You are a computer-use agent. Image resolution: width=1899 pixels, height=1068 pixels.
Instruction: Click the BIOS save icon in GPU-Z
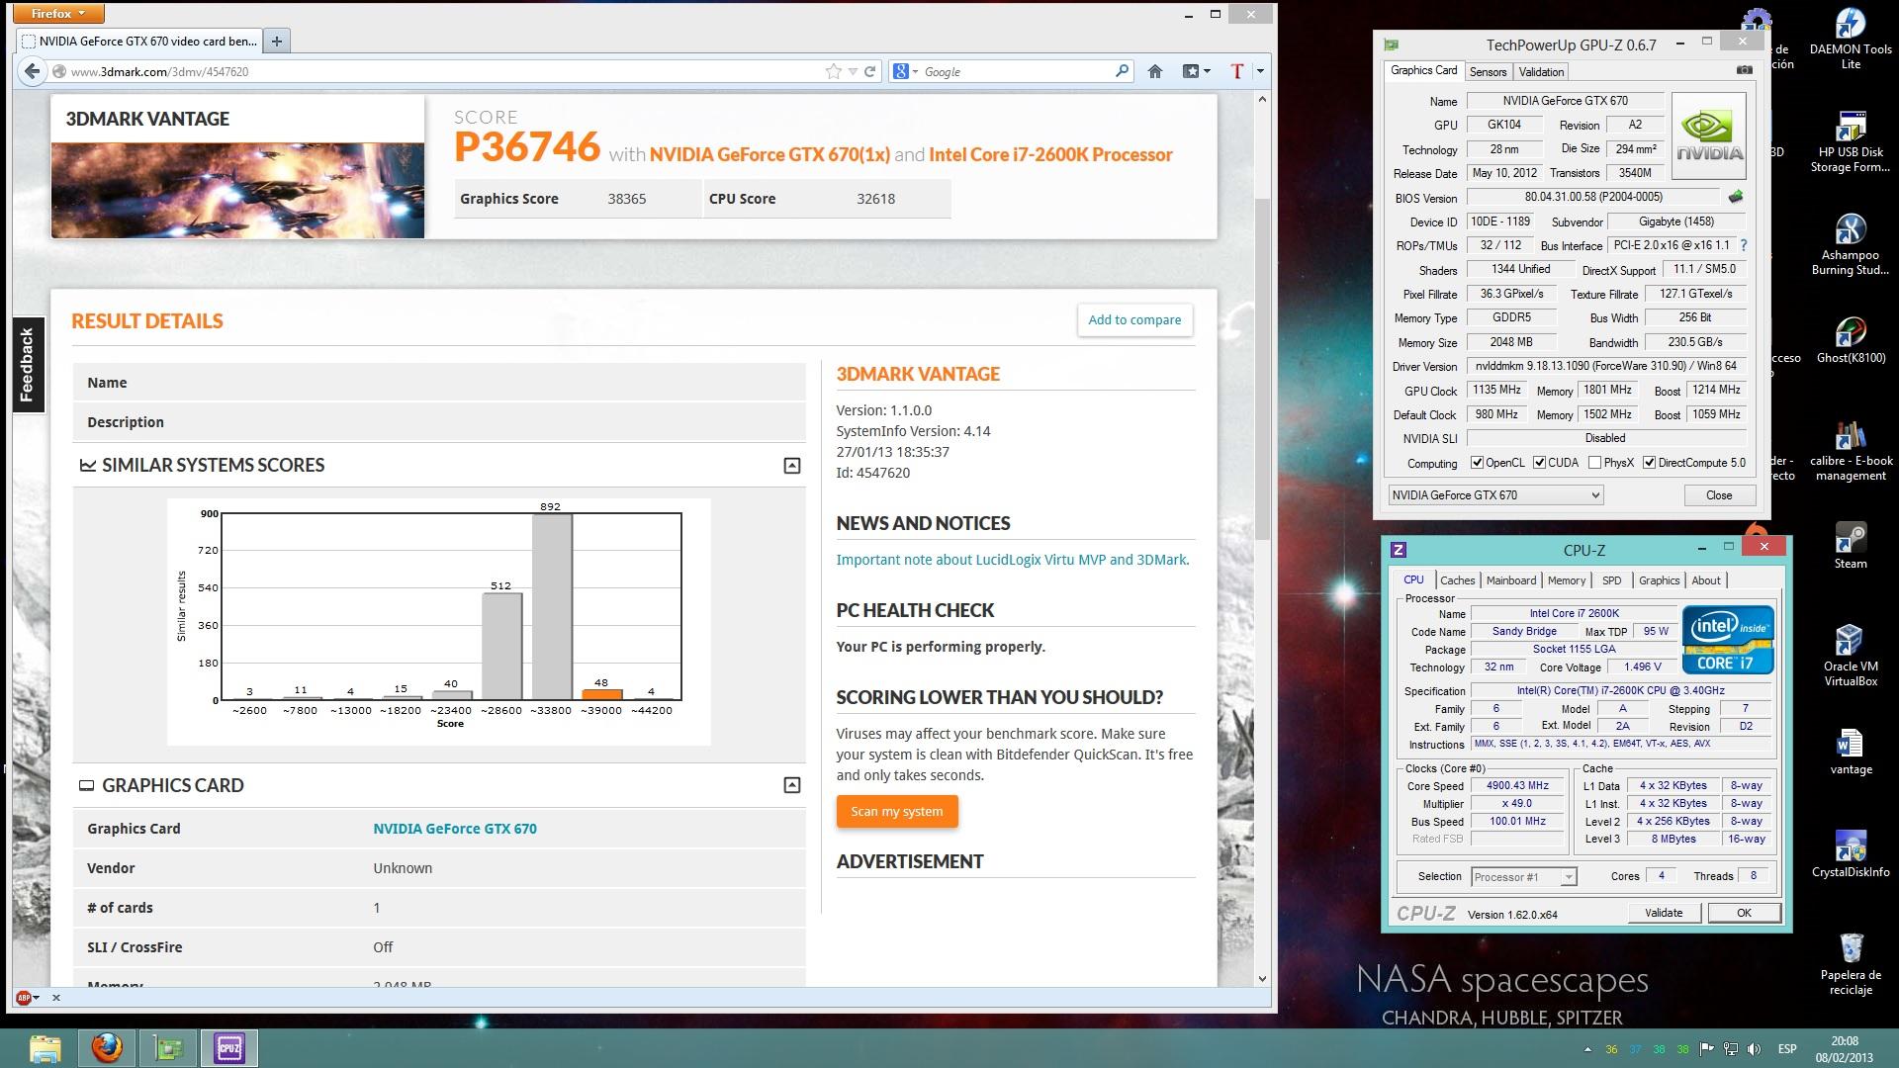pos(1736,197)
